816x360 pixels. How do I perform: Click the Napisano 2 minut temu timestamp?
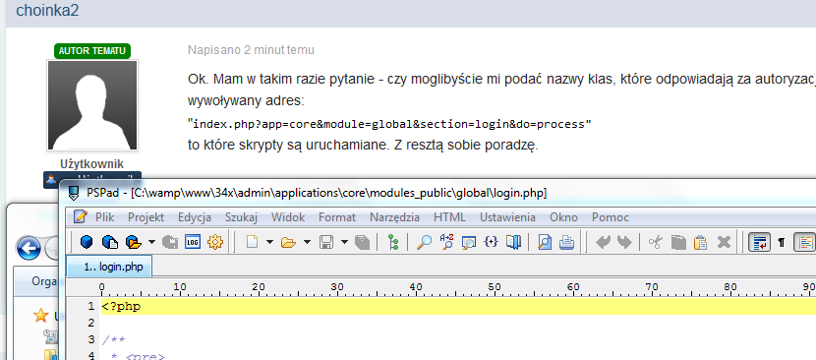[251, 50]
